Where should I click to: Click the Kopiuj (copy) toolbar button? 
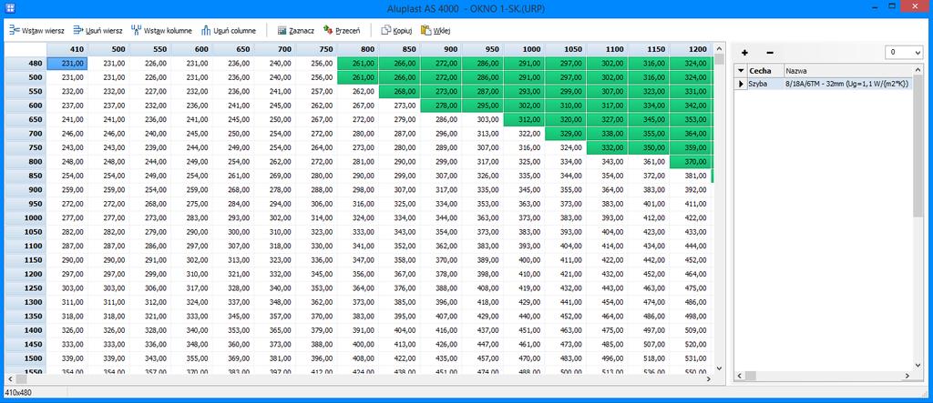pyautogui.click(x=397, y=30)
